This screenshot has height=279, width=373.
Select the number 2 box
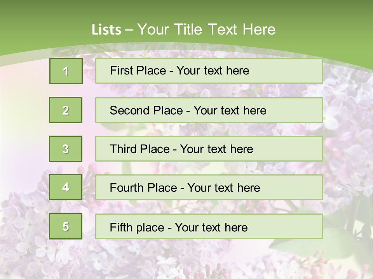point(66,110)
